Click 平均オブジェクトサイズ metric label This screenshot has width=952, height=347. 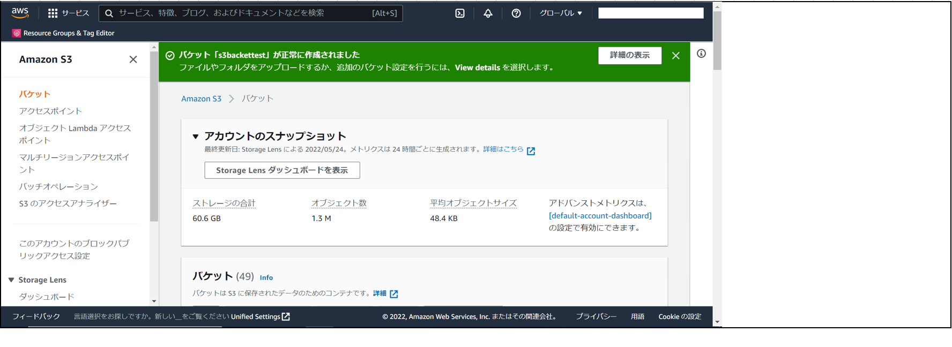point(473,203)
